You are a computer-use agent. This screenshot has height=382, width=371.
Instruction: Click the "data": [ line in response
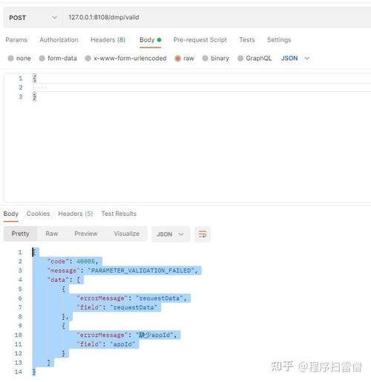tap(64, 280)
